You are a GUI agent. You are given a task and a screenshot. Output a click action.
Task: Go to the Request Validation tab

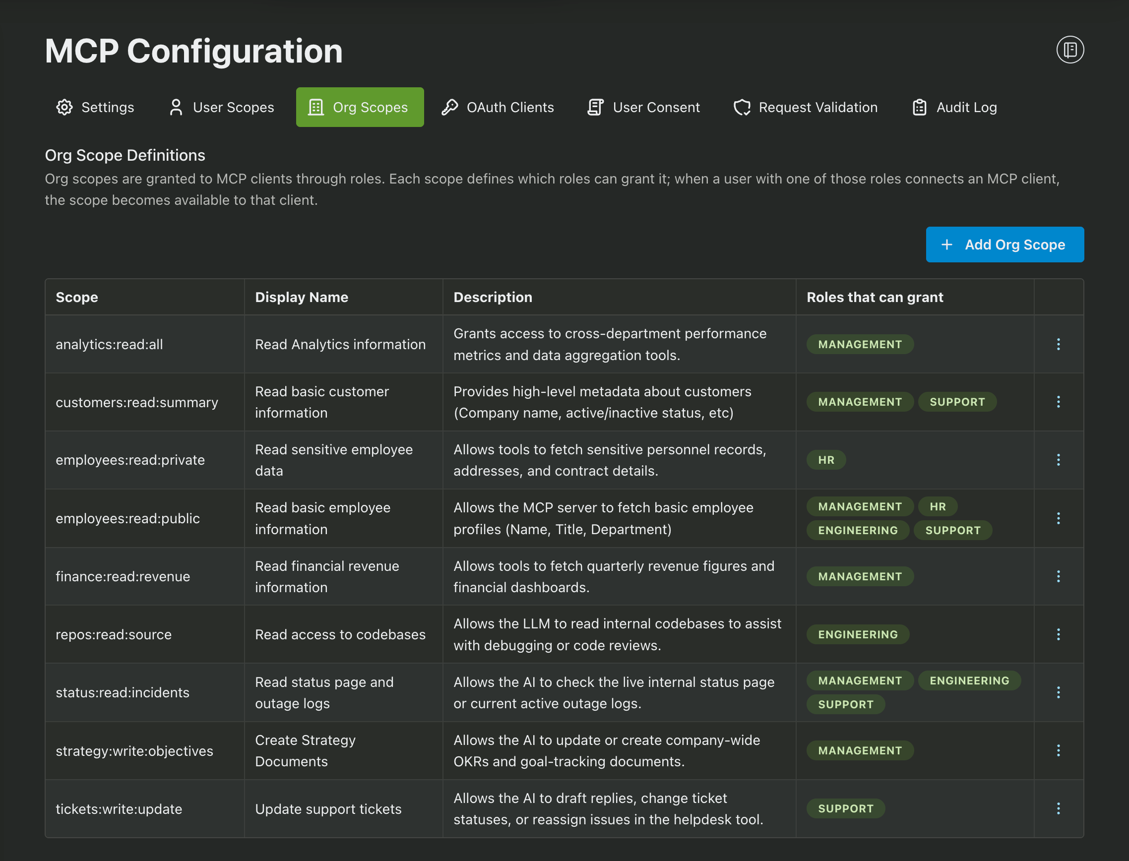(805, 107)
